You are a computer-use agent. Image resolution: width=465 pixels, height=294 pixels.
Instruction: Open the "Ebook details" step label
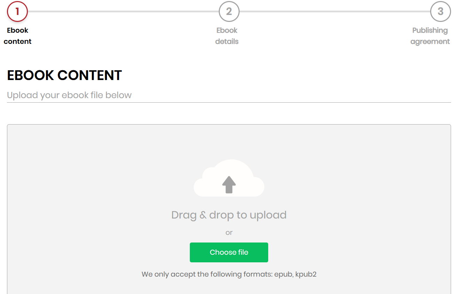point(227,36)
